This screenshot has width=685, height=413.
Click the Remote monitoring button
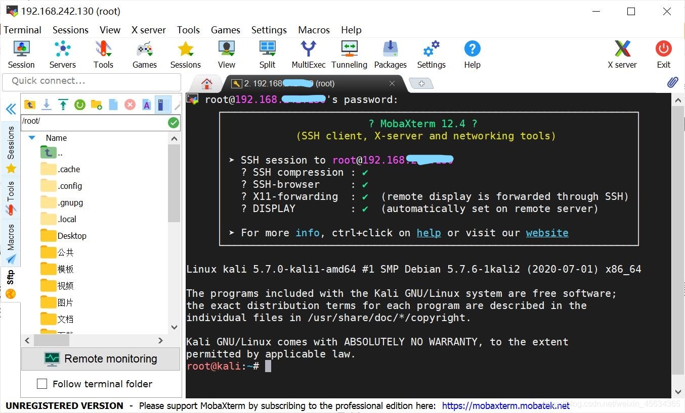point(101,359)
